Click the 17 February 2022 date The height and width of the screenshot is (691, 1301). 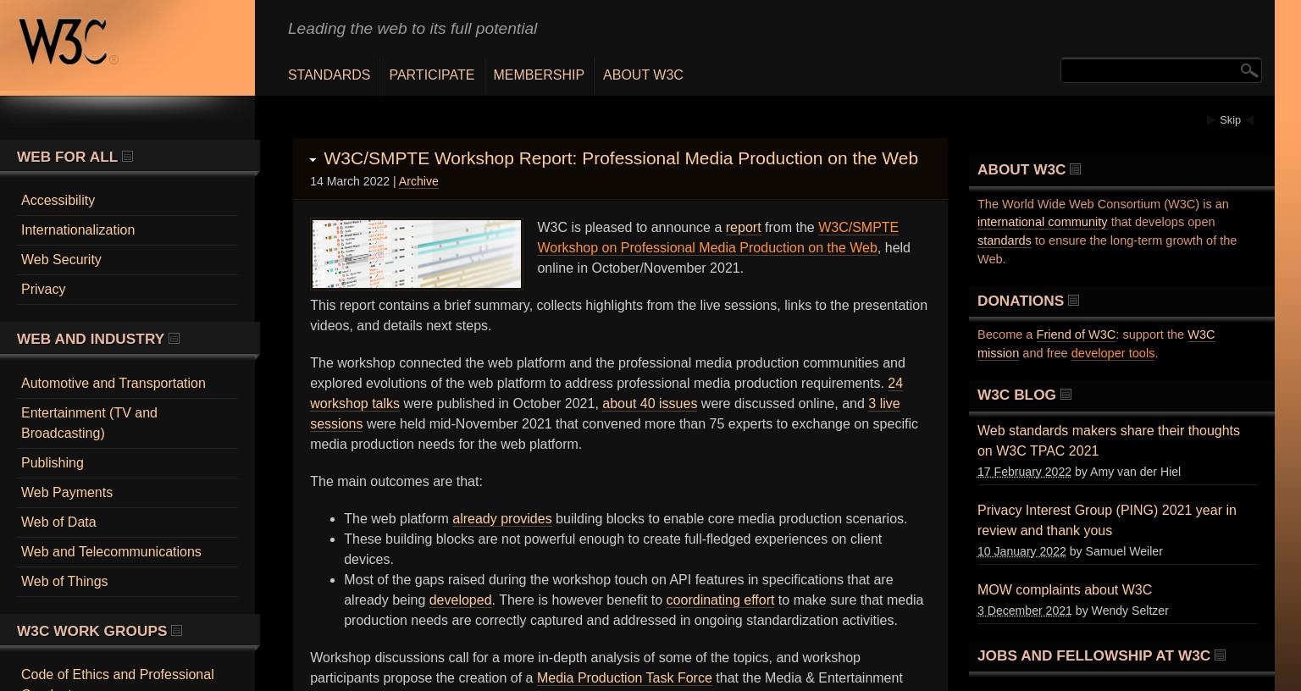pyautogui.click(x=1024, y=472)
